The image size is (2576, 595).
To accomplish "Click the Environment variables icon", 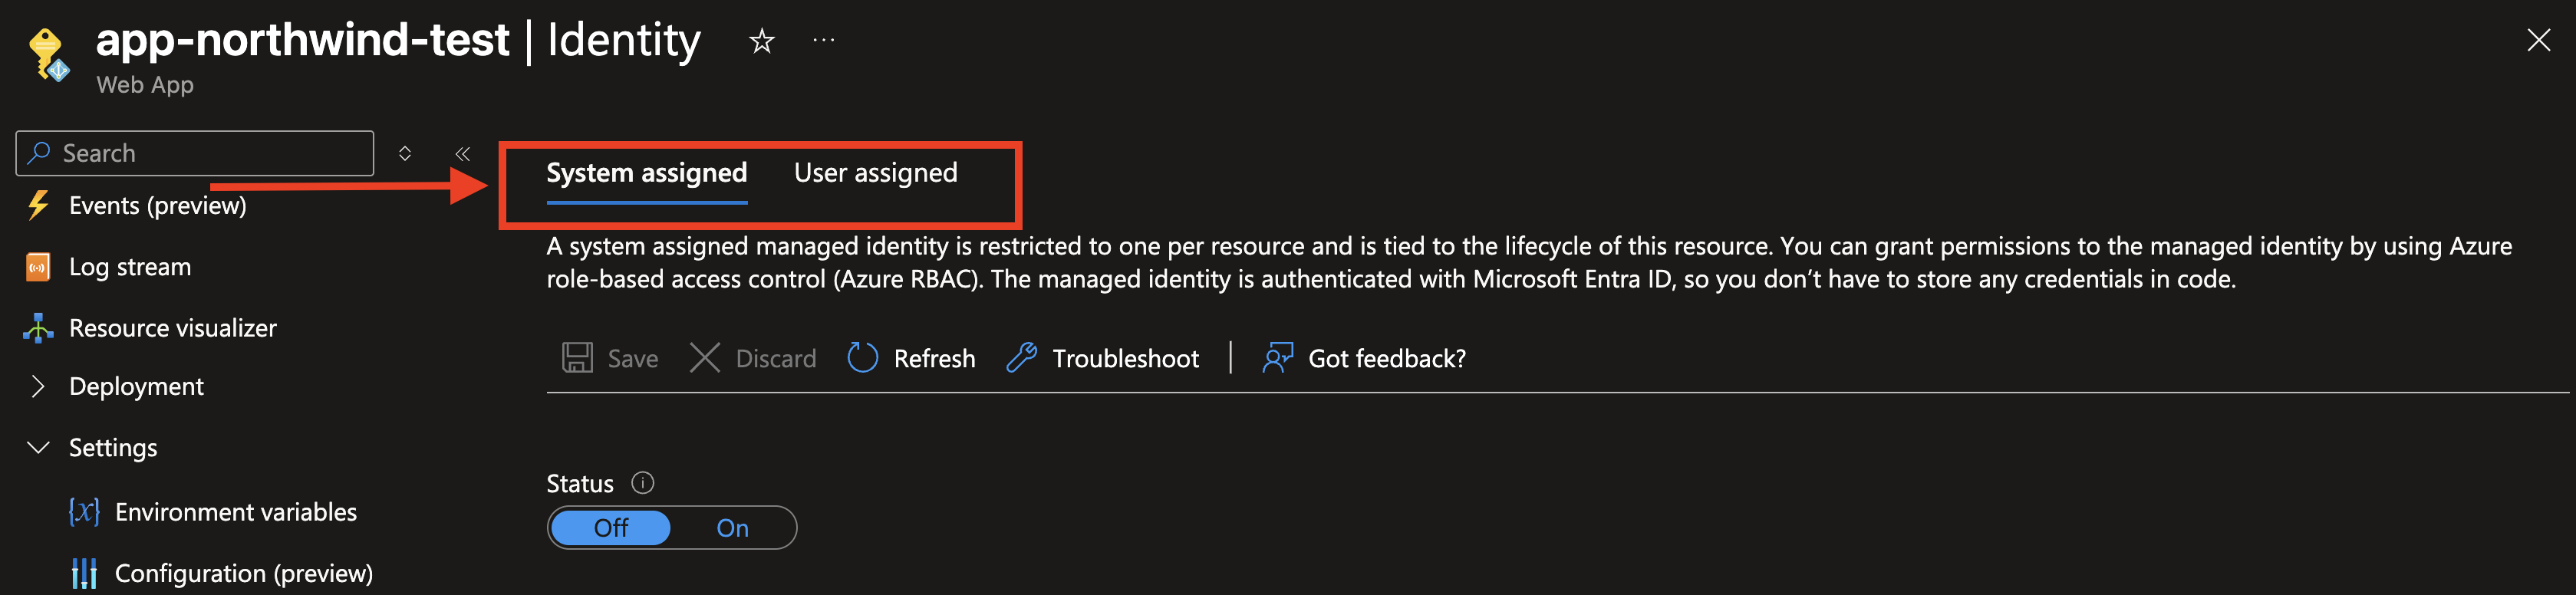I will [84, 511].
